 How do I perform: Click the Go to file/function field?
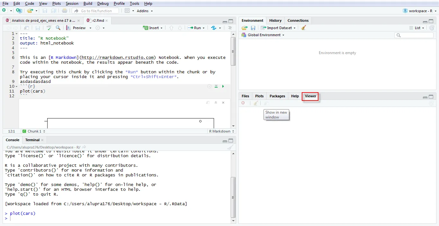point(96,11)
